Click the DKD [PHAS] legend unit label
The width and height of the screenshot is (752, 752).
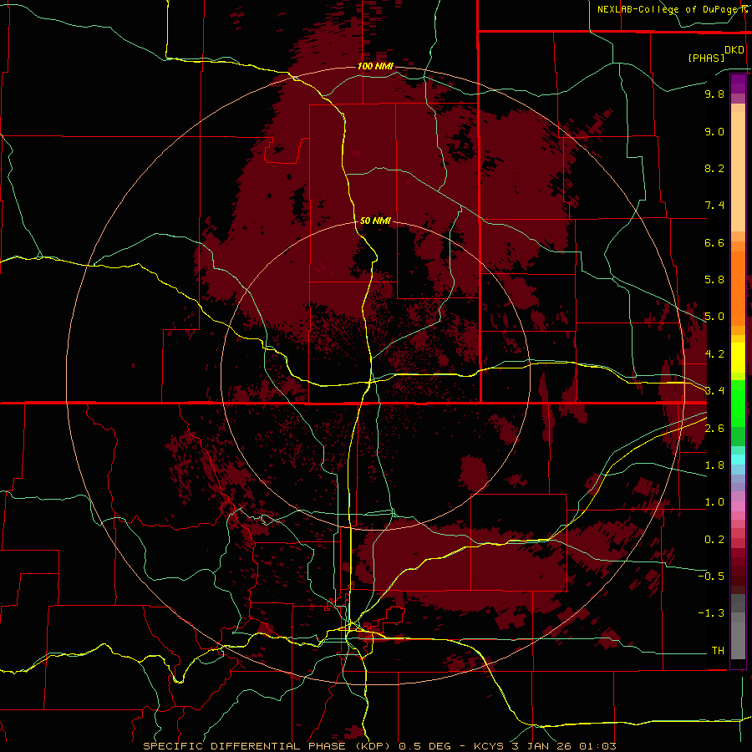(x=715, y=53)
